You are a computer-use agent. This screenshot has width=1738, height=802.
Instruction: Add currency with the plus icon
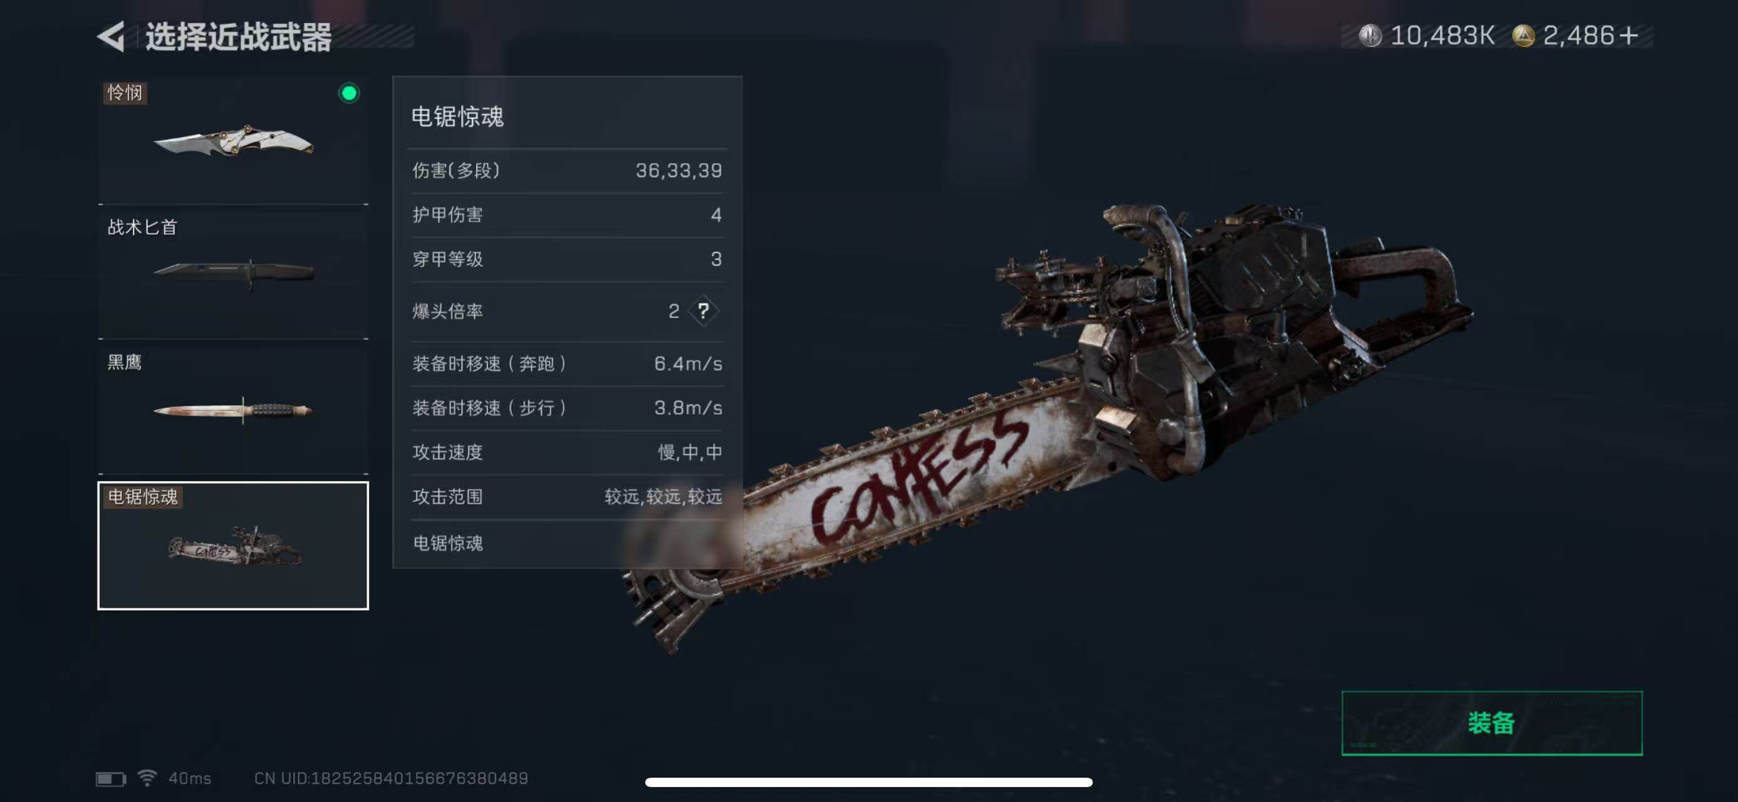tap(1627, 36)
